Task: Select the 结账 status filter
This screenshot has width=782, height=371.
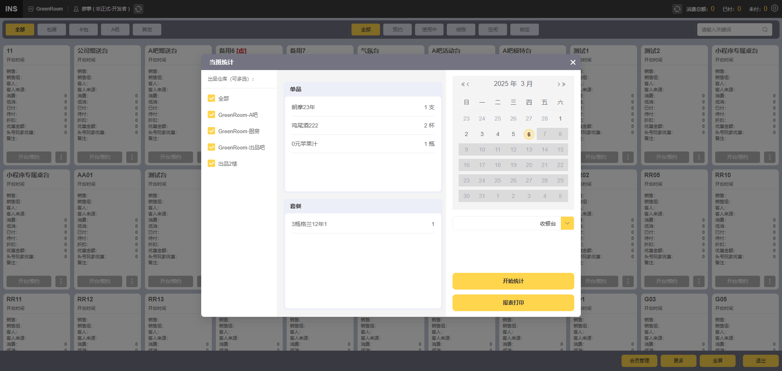Action: 461,29
